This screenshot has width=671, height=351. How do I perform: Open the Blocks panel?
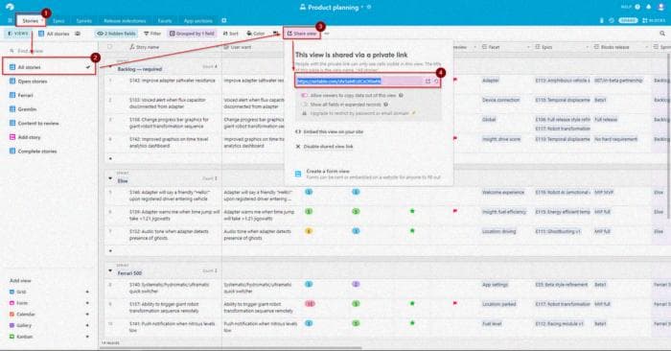654,20
